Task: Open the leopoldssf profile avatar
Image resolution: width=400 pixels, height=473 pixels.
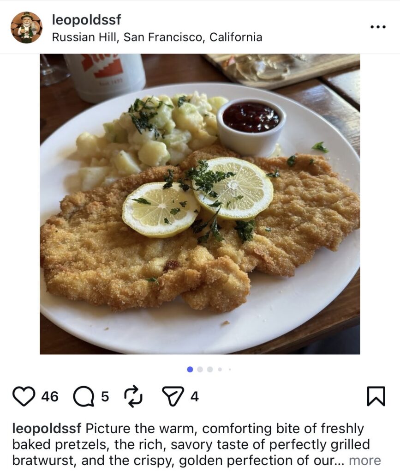Action: point(27,28)
